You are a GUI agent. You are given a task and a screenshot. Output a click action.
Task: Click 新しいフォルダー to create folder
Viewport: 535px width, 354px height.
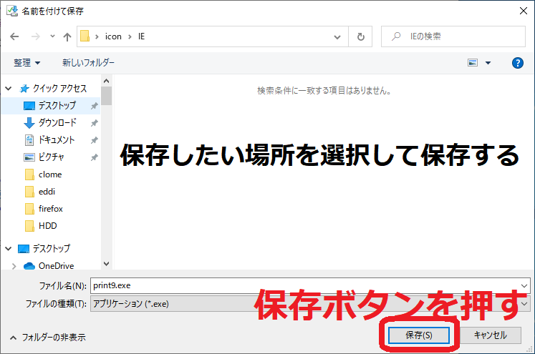click(x=88, y=63)
